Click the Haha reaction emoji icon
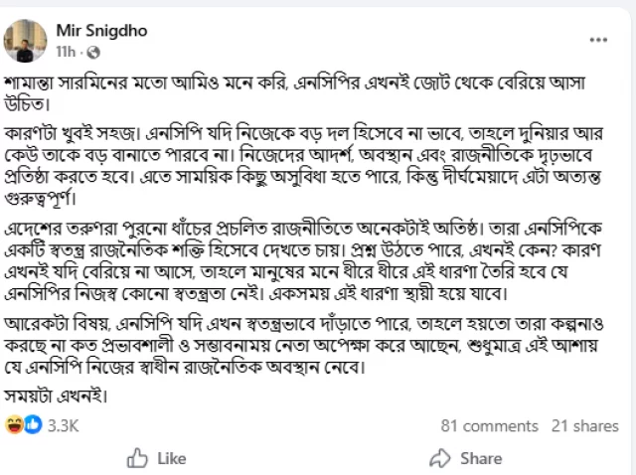 (14, 425)
